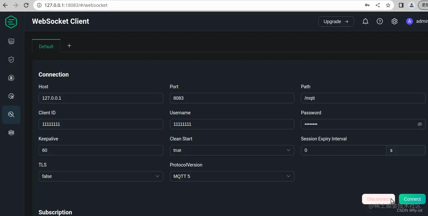Open the Clean Start dropdown
This screenshot has height=216, width=428.
(232, 150)
